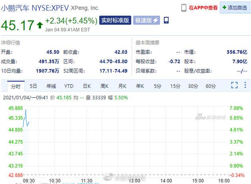Click the intraday price line on chart

pos(26,118)
